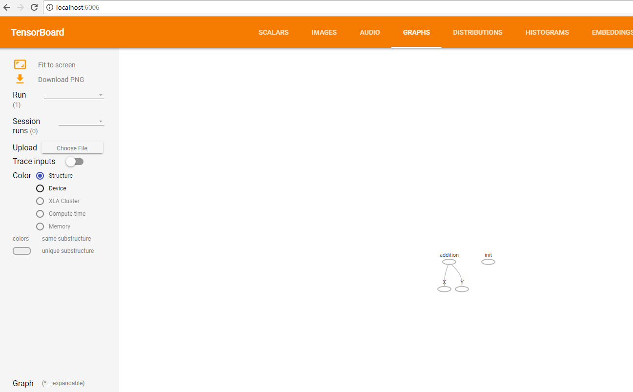Click the Download PNG arrow icon

(20, 79)
